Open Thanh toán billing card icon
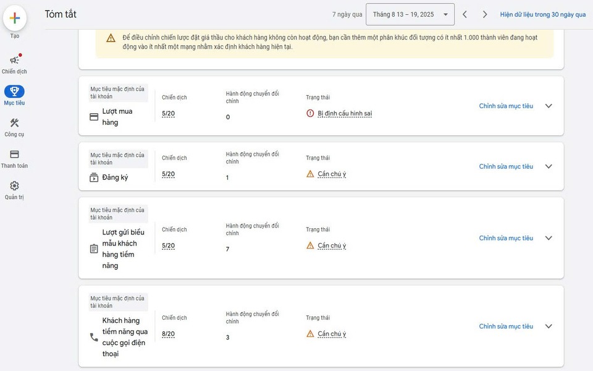Image resolution: width=593 pixels, height=371 pixels. (14, 155)
